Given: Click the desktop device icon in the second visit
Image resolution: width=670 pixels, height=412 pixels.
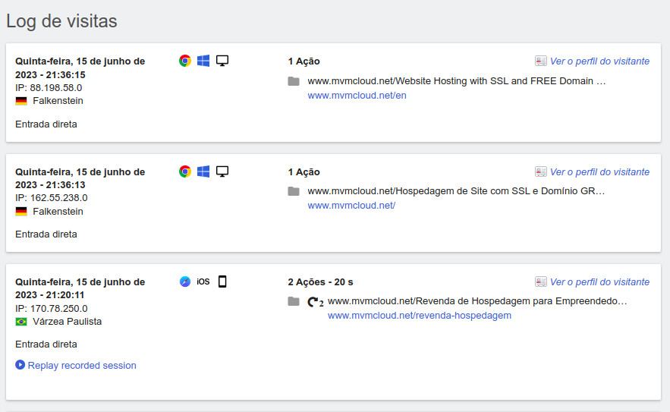Looking at the screenshot, I should pyautogui.click(x=222, y=171).
